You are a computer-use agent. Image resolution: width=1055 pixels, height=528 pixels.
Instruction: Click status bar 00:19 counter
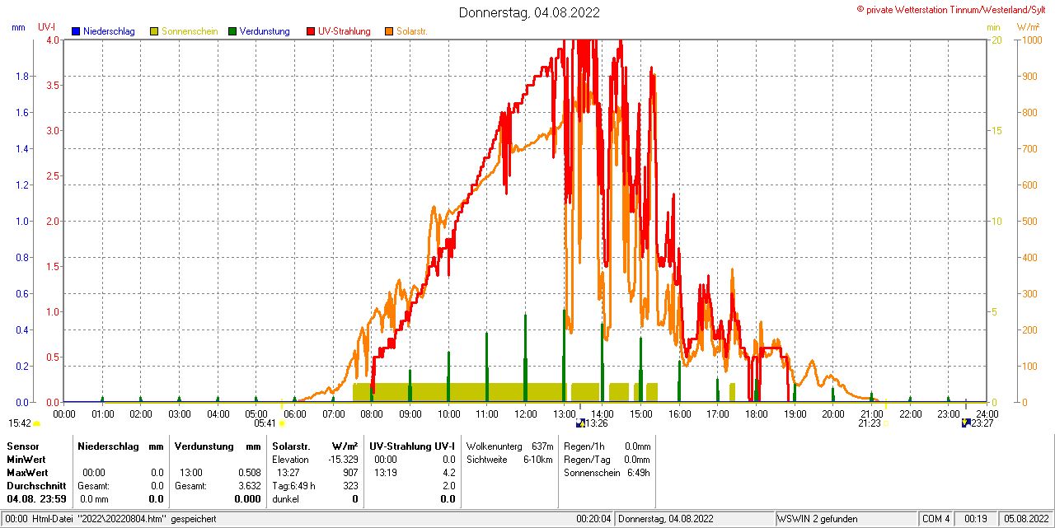[976, 519]
